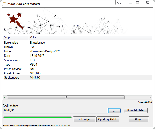Screen dimensions: 155x129
Task: Click the Value column header
Action: pyautogui.click(x=78, y=37)
